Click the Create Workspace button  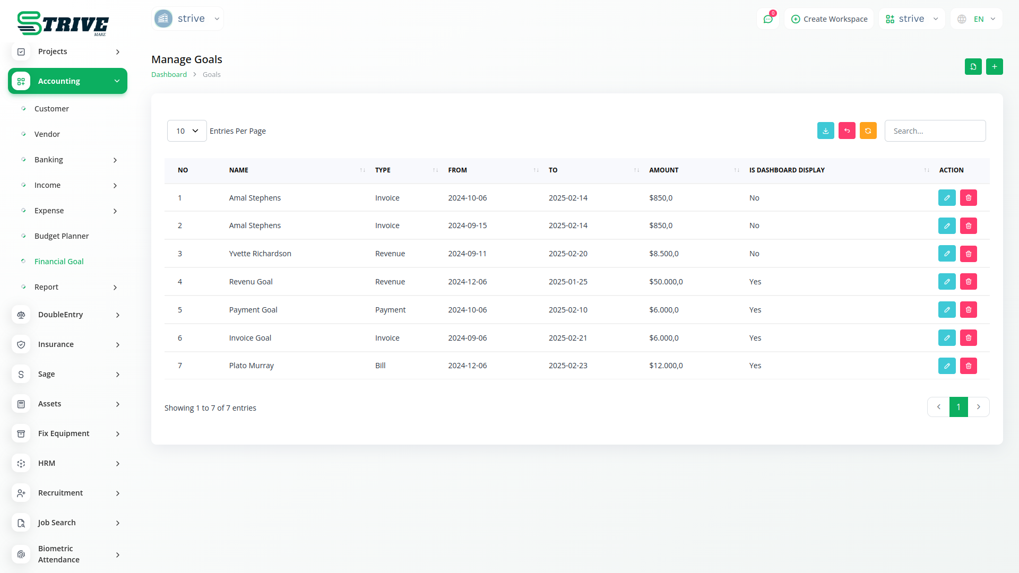tap(829, 19)
